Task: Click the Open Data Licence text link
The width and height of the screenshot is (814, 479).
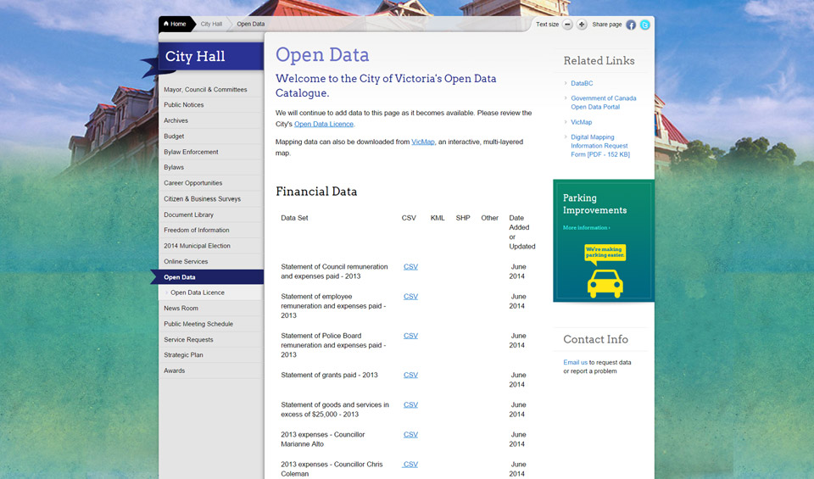Action: tap(323, 125)
